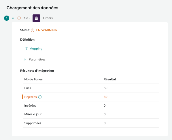
Task: Click the EN WARNING status text
Action: tap(46, 30)
